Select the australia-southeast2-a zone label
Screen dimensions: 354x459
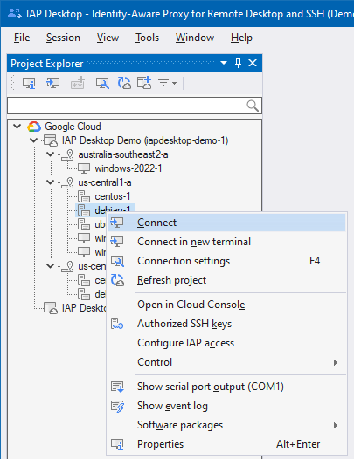(123, 154)
